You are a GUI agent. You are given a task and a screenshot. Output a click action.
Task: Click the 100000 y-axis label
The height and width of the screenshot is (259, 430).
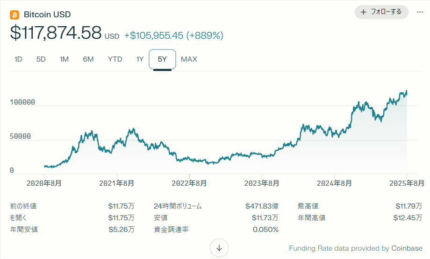click(x=22, y=102)
